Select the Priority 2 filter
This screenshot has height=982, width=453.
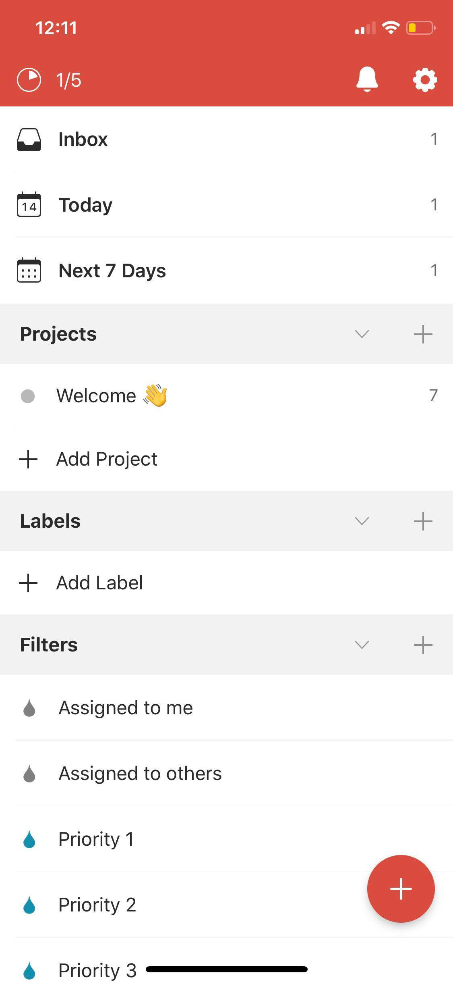pos(97,905)
